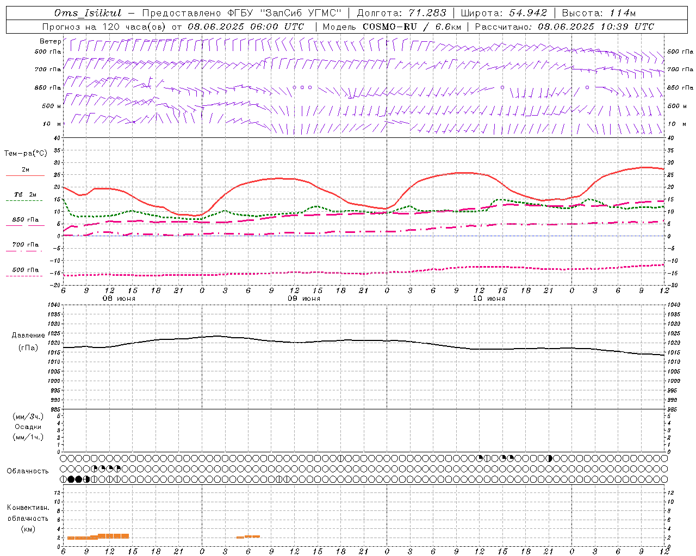Select the Широта: 54.942 value
Image resolution: width=696 pixels, height=556 pixels.
click(504, 13)
